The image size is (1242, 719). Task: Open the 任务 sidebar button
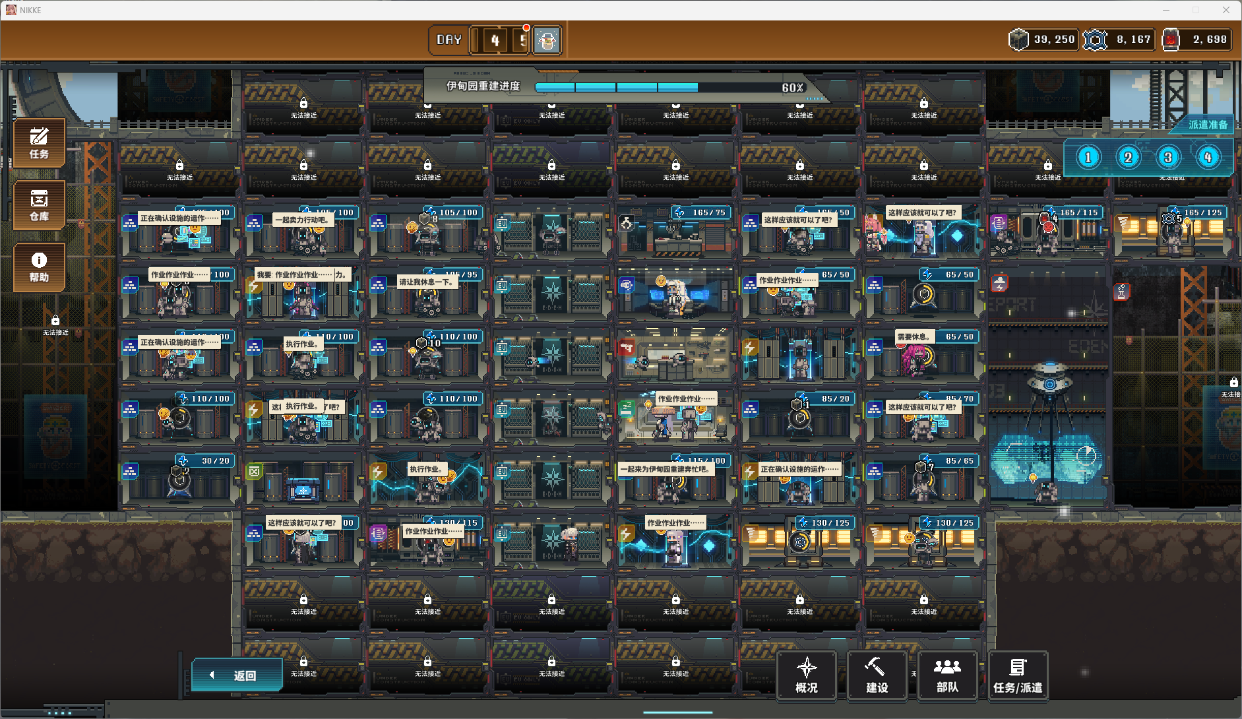tap(39, 143)
